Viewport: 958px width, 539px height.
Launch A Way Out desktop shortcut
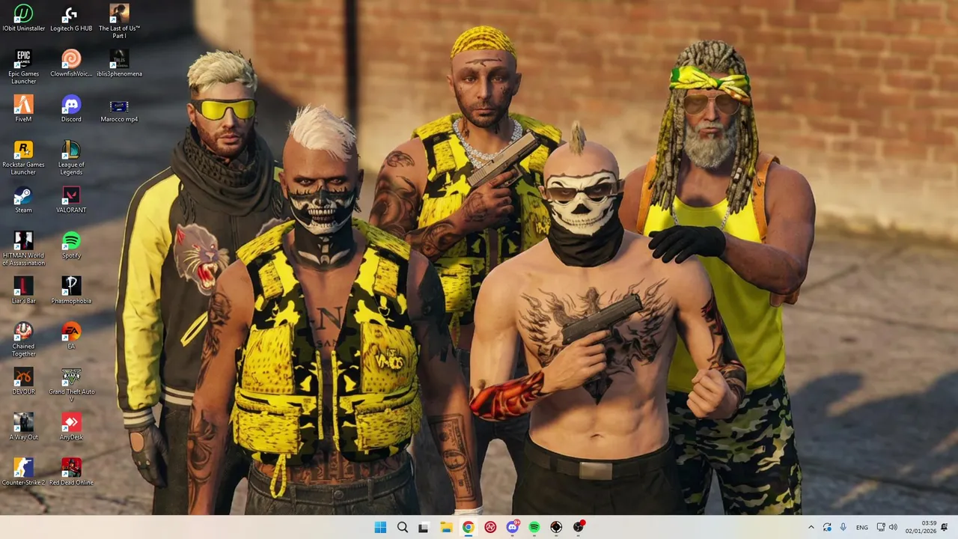(x=23, y=427)
